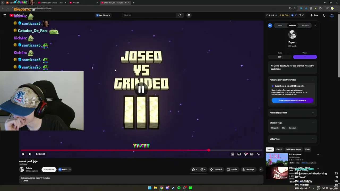This screenshot has width=340, height=191.
Task: Toggle subtitles in the player
Action: pos(239,154)
